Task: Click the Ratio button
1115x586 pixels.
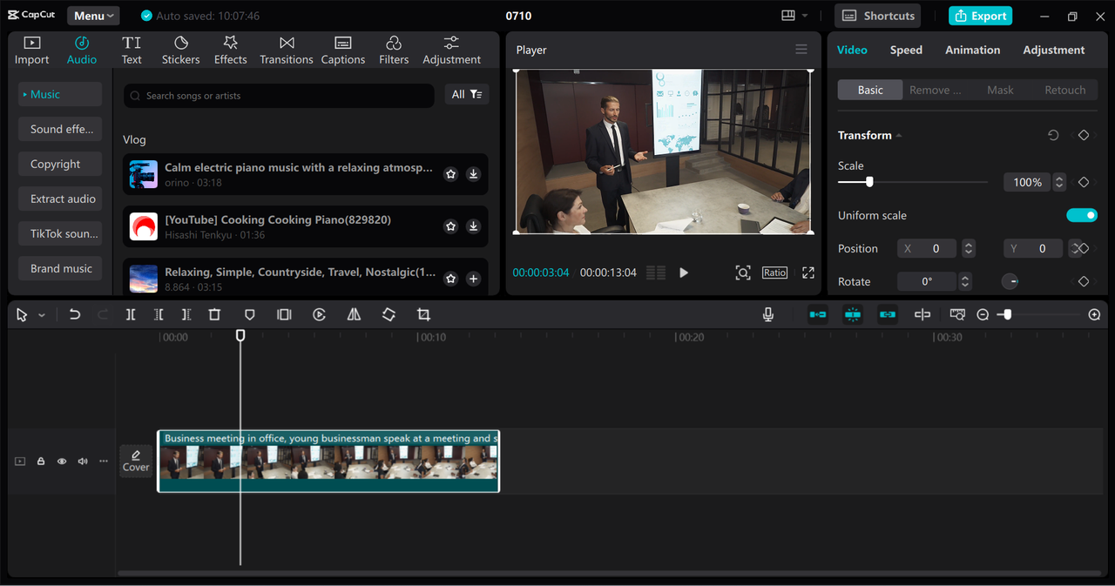Action: point(774,273)
